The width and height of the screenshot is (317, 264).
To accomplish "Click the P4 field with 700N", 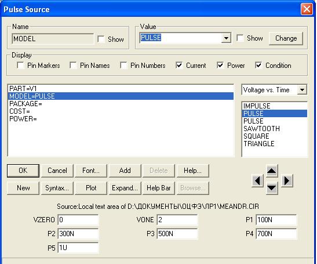I will pyautogui.click(x=276, y=234).
